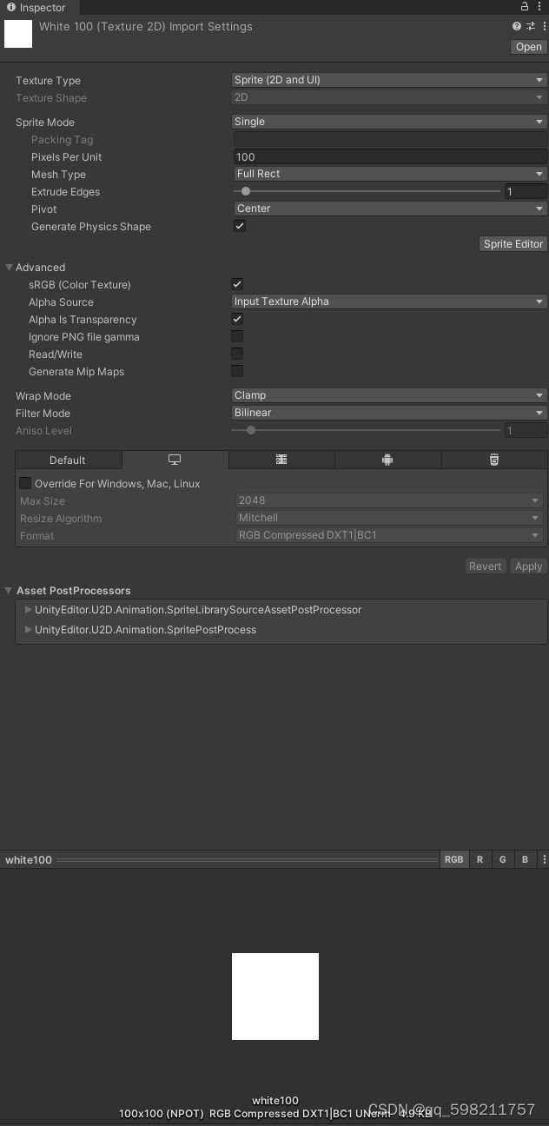The image size is (549, 1126).
Task: Select the iOS platform settings icon
Action: coord(281,460)
